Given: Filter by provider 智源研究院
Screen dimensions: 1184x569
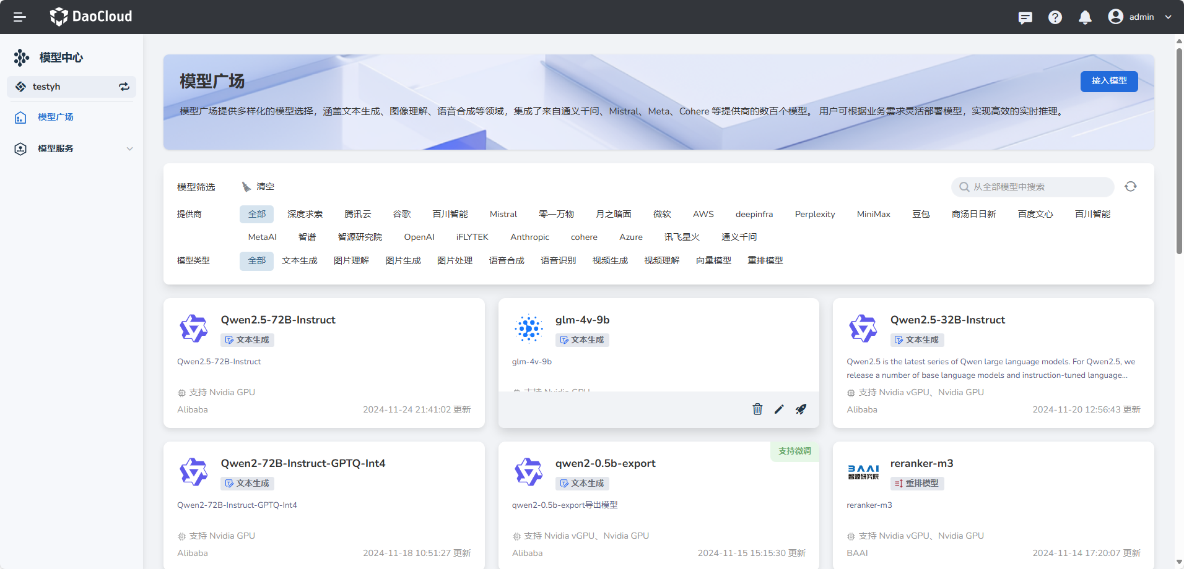Looking at the screenshot, I should point(360,237).
